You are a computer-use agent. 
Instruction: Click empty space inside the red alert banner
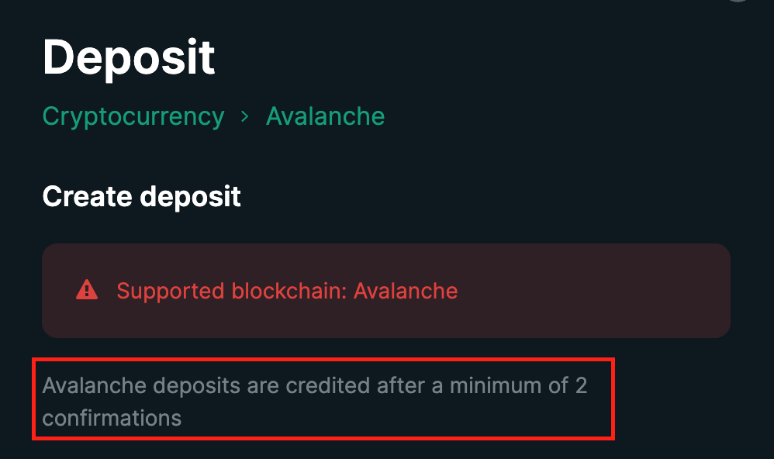[593, 291]
